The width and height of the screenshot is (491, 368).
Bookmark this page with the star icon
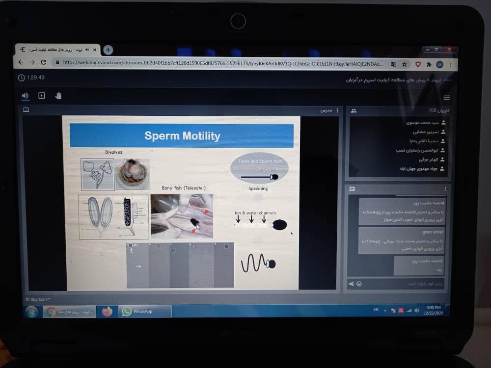pyautogui.click(x=405, y=64)
